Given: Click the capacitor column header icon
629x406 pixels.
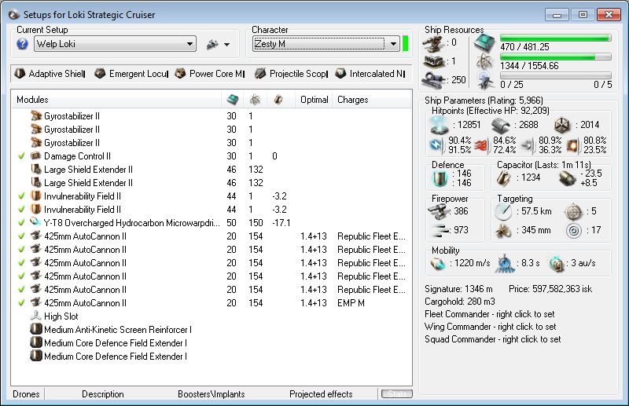Looking at the screenshot, I should coord(278,100).
